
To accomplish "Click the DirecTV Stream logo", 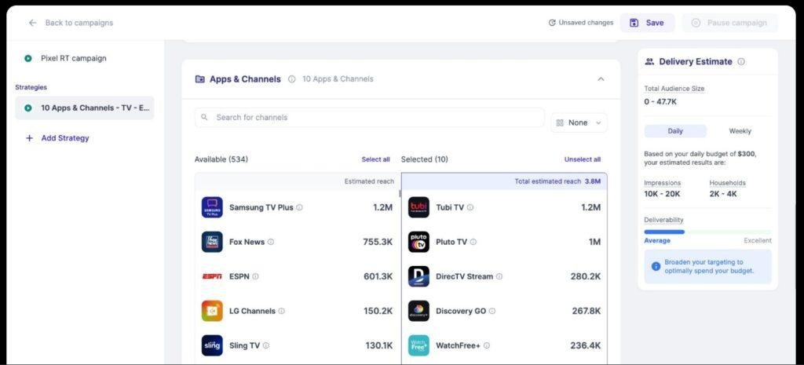I will point(419,276).
